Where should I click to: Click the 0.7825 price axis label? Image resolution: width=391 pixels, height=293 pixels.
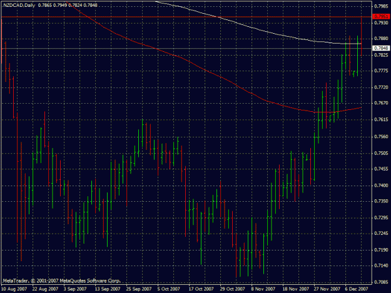tap(381, 55)
